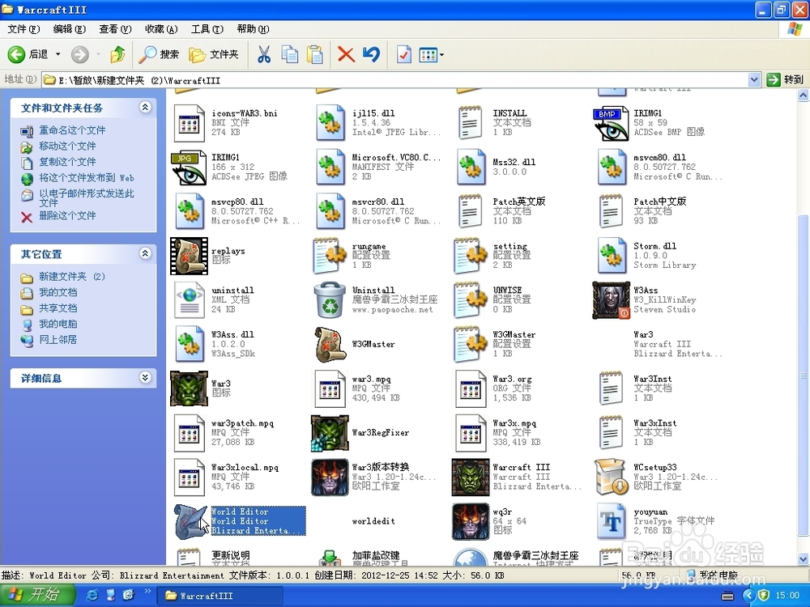Click Publish this file to Web

pos(87,178)
